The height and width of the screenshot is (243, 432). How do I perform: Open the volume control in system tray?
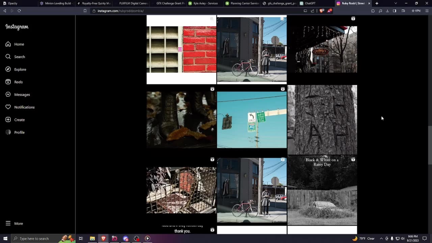403,239
